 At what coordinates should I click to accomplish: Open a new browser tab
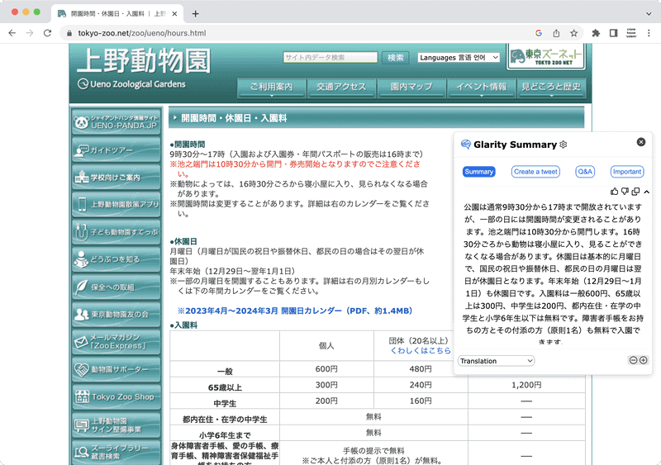pos(195,14)
